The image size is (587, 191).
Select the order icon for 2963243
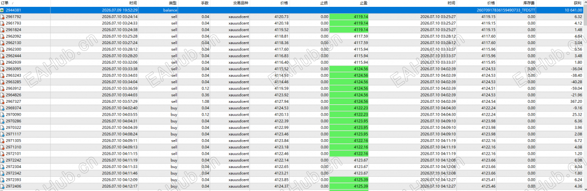(2, 75)
